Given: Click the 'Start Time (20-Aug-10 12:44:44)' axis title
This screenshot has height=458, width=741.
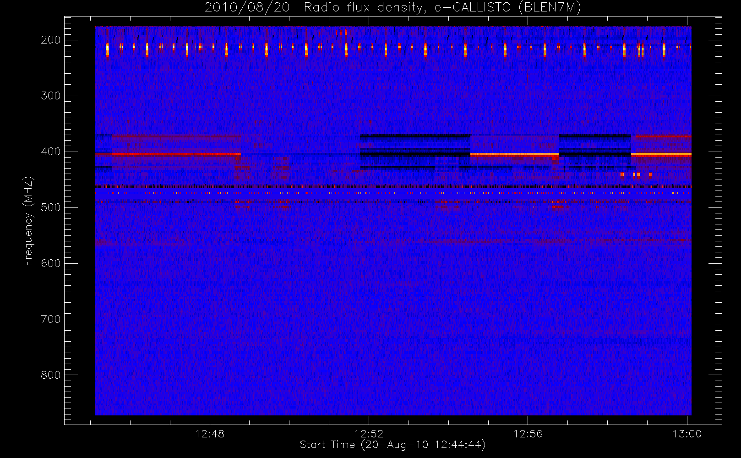Looking at the screenshot, I should (x=393, y=445).
